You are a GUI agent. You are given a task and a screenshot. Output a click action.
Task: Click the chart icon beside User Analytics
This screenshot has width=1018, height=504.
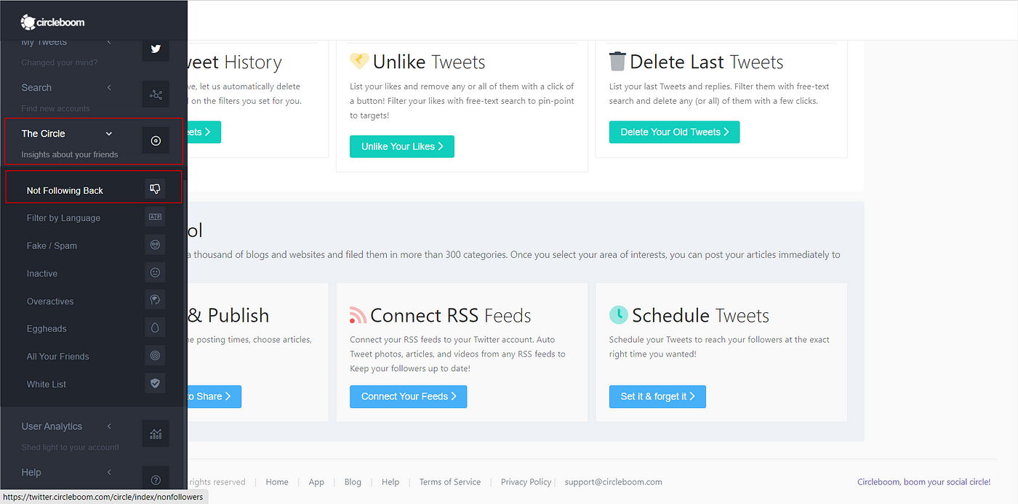coord(156,434)
